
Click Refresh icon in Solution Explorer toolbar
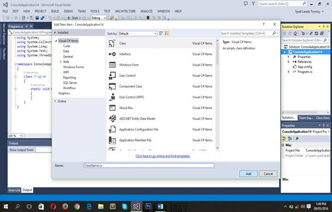(x=316, y=34)
